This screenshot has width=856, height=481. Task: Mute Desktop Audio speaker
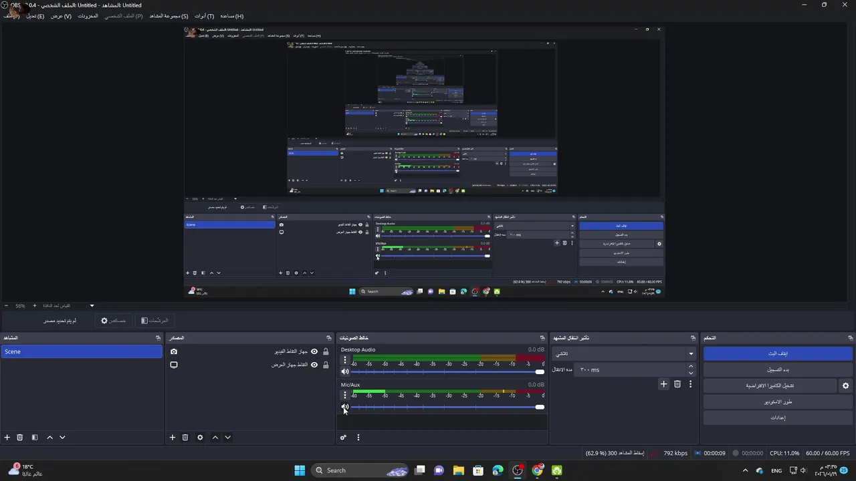(x=345, y=371)
